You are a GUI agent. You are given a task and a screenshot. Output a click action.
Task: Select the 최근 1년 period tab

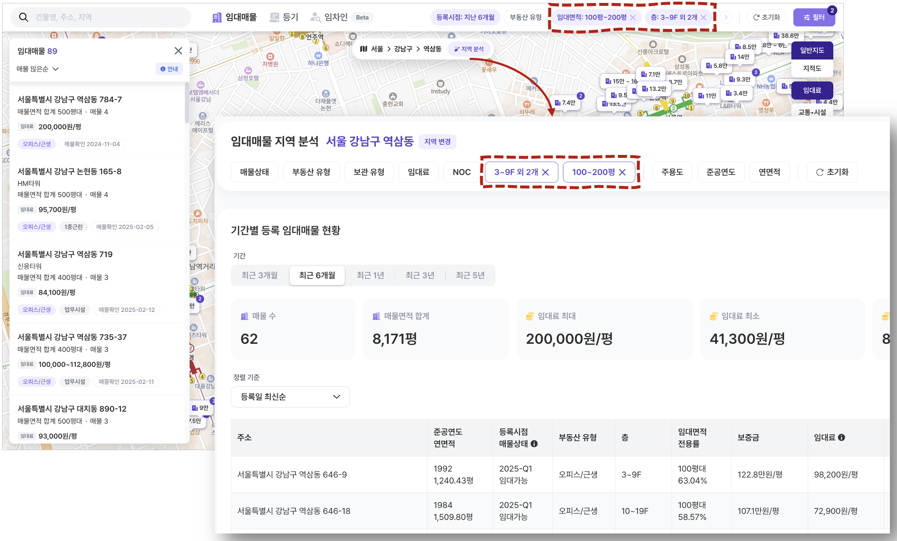[x=370, y=275]
